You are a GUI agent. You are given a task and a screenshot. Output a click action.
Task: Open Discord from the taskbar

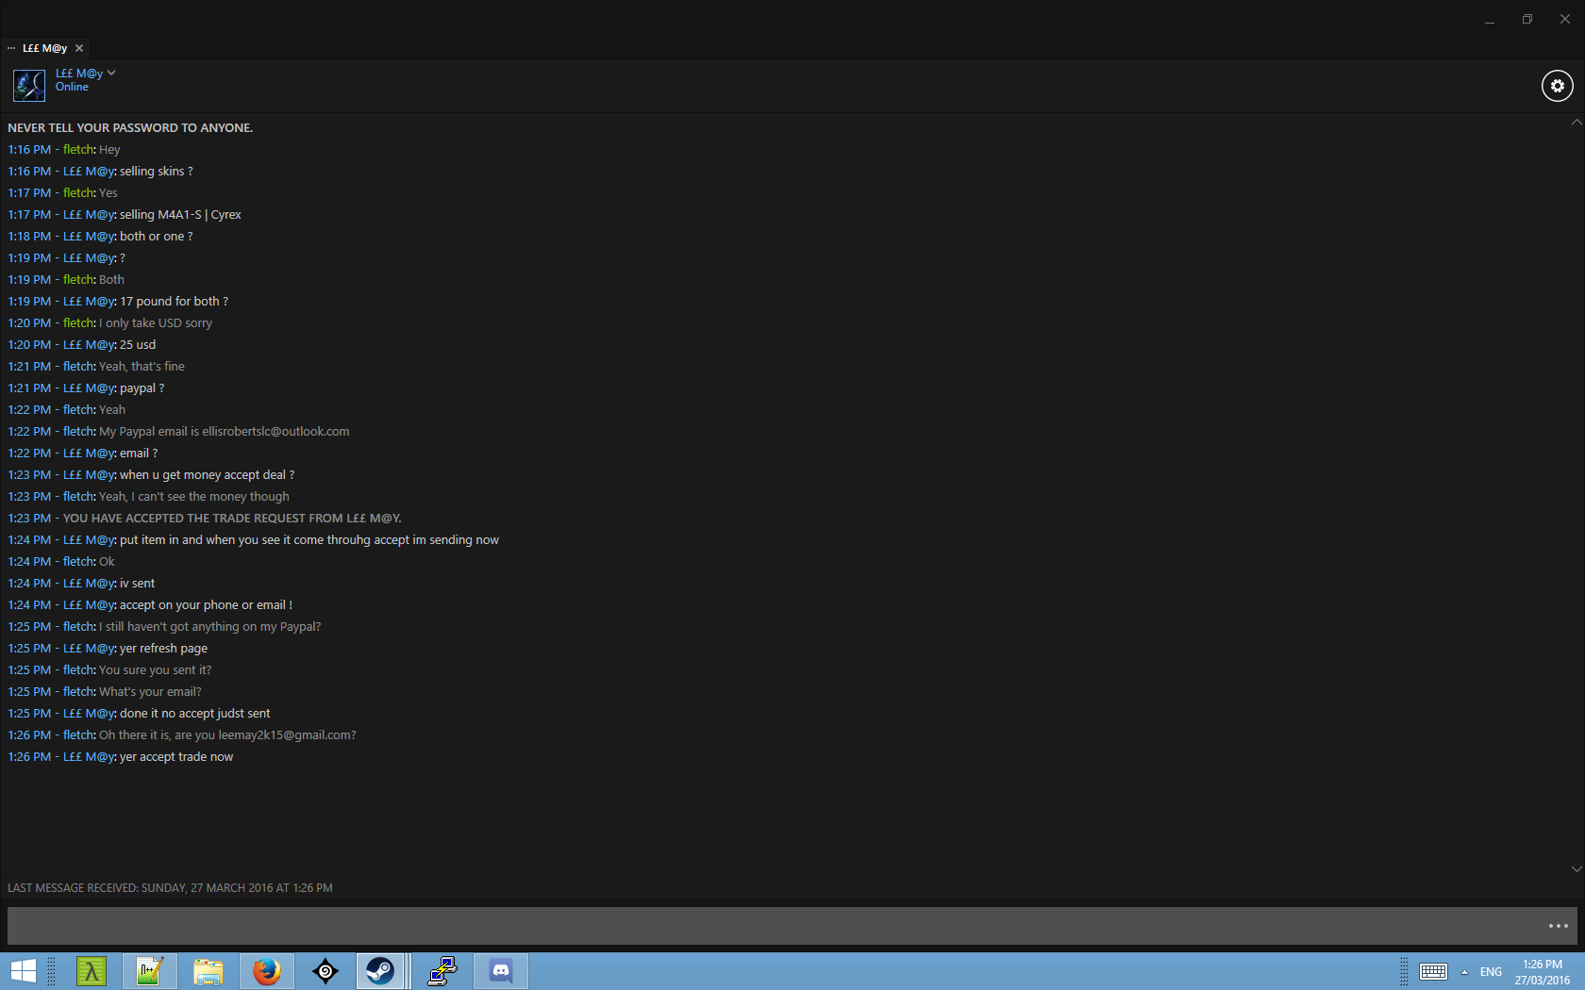(501, 971)
